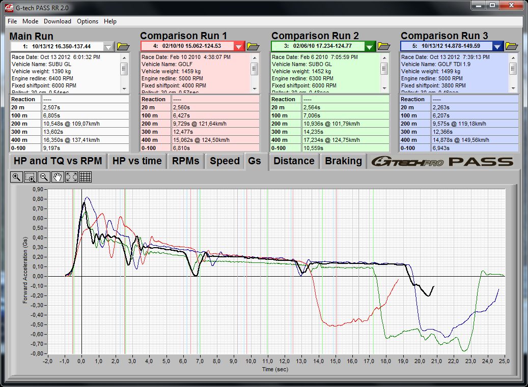Click Main Run info scroll down arrow
The height and width of the screenshot is (387, 528).
pyautogui.click(x=124, y=89)
